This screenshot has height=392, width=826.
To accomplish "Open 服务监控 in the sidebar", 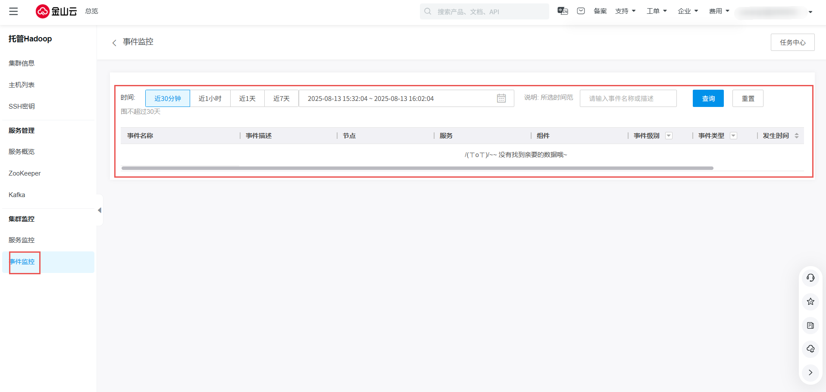I will click(x=22, y=240).
